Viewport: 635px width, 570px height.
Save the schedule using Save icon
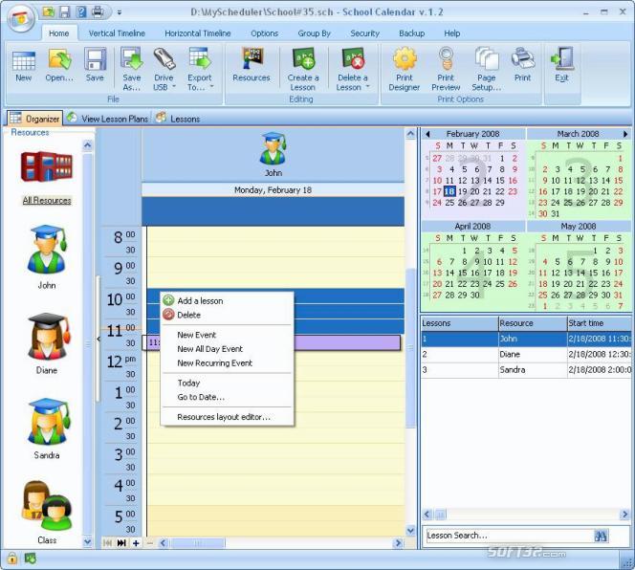click(95, 59)
